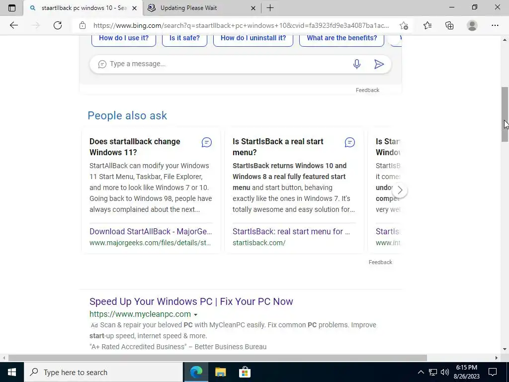
Task: Open the Windows Start menu
Action: click(x=12, y=372)
